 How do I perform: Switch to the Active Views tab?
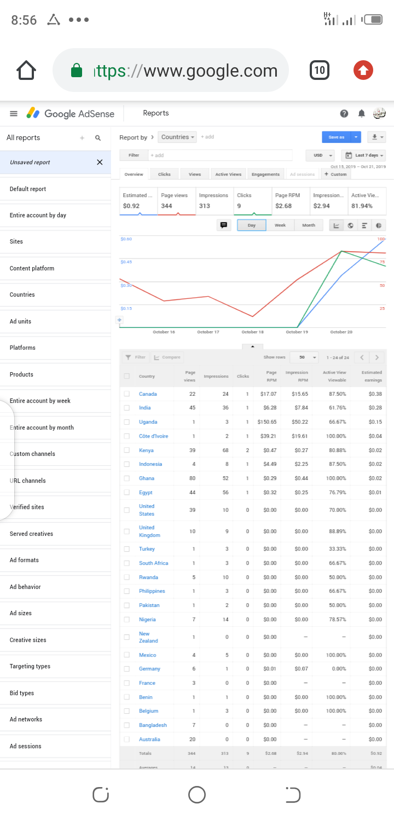(x=228, y=175)
